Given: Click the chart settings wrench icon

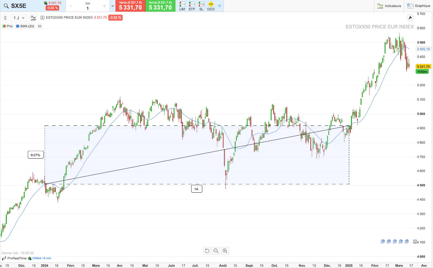Looking at the screenshot, I should [x=411, y=18].
